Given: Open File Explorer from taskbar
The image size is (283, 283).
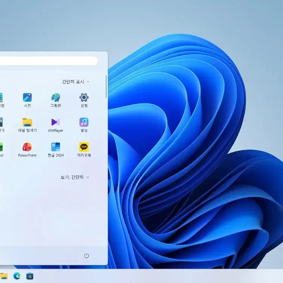Looking at the screenshot, I should pos(4,276).
